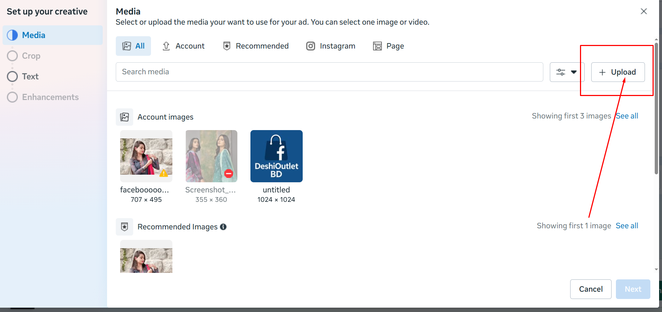The height and width of the screenshot is (312, 662).
Task: Click See all for Recommended Images
Action: coord(627,226)
